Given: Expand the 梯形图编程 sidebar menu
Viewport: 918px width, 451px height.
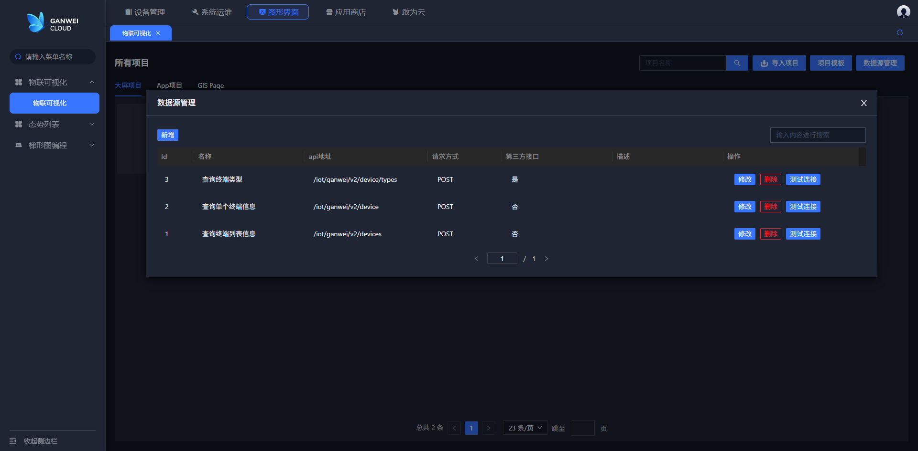Looking at the screenshot, I should tap(92, 145).
